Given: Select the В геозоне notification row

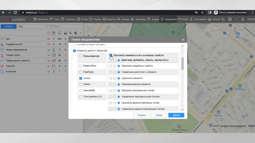Looking at the screenshot, I should [34, 71].
